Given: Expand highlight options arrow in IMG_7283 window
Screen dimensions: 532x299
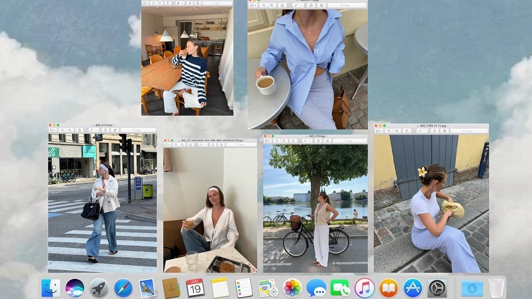Looking at the screenshot, I should point(425,130).
